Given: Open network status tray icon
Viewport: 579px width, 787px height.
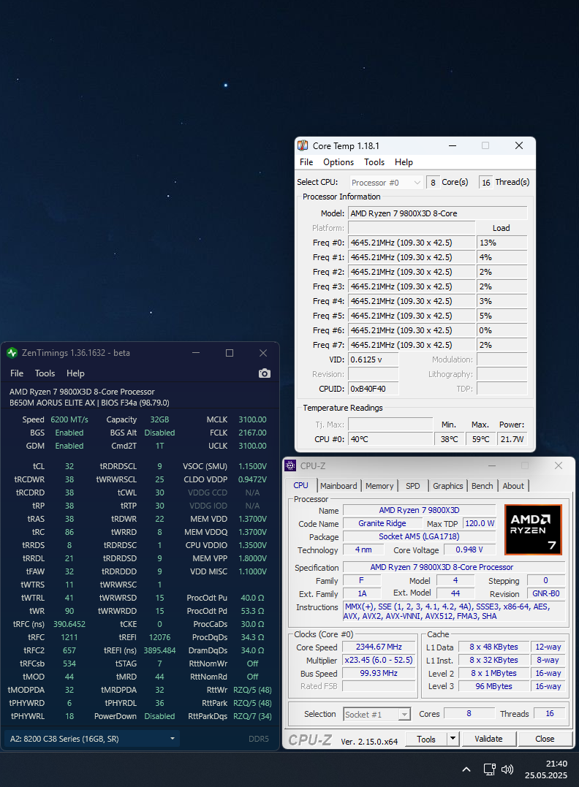Looking at the screenshot, I should [489, 769].
